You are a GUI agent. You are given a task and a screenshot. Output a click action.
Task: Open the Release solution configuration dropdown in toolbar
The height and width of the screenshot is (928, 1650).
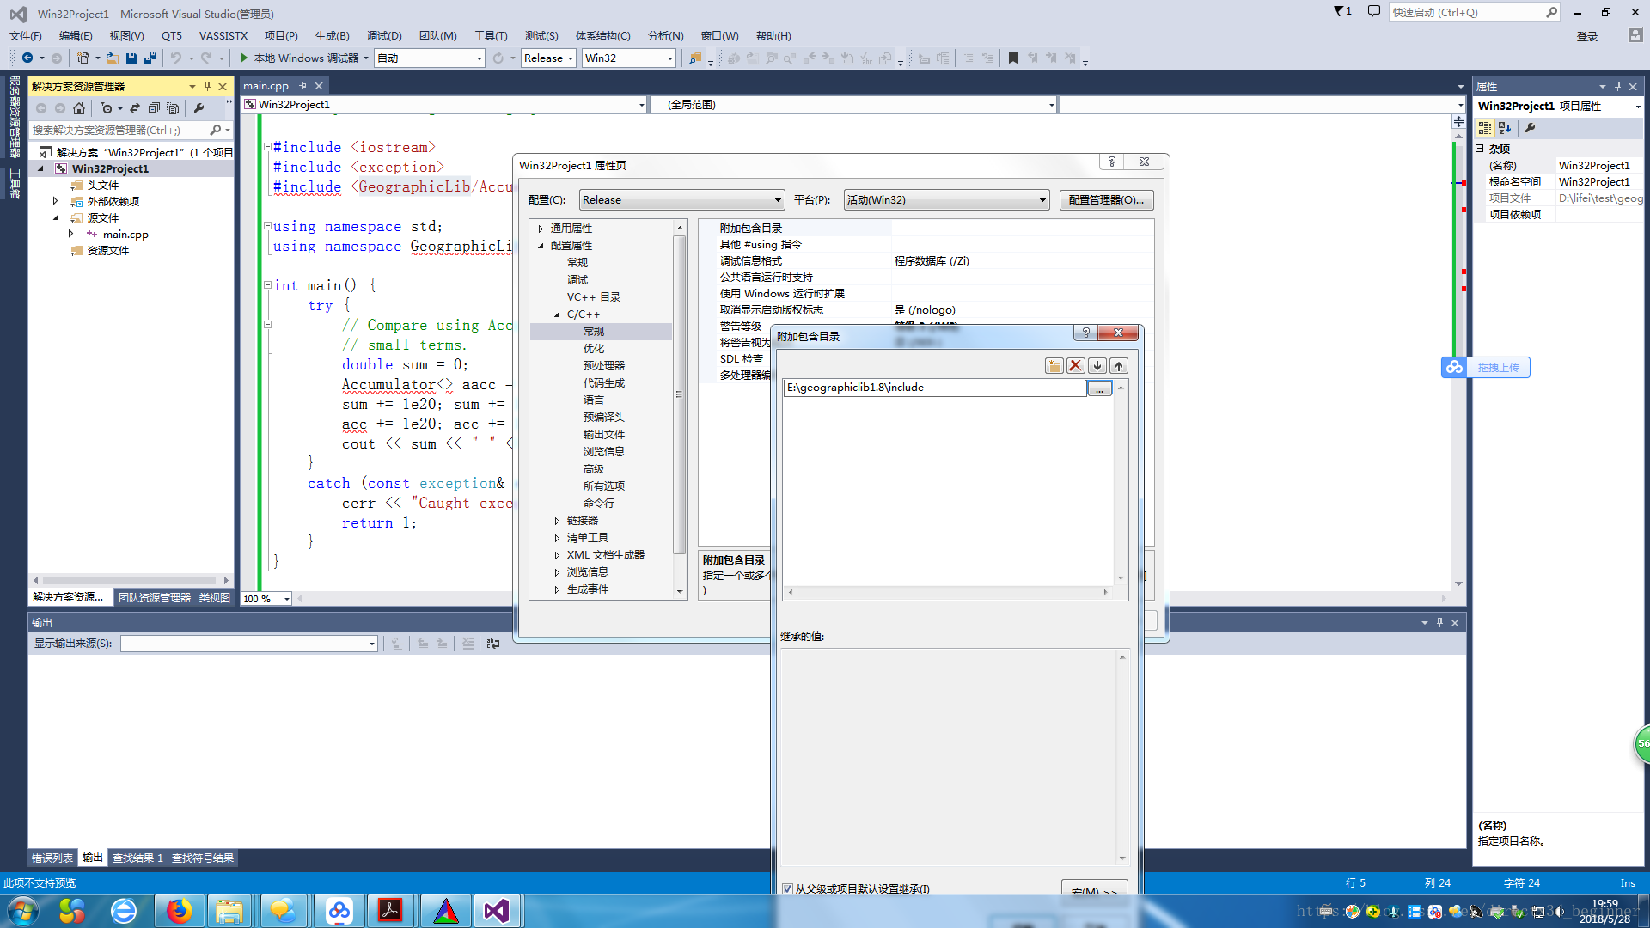(x=548, y=58)
